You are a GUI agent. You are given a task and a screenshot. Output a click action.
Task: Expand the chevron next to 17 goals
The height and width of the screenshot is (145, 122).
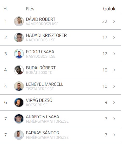tap(114, 37)
